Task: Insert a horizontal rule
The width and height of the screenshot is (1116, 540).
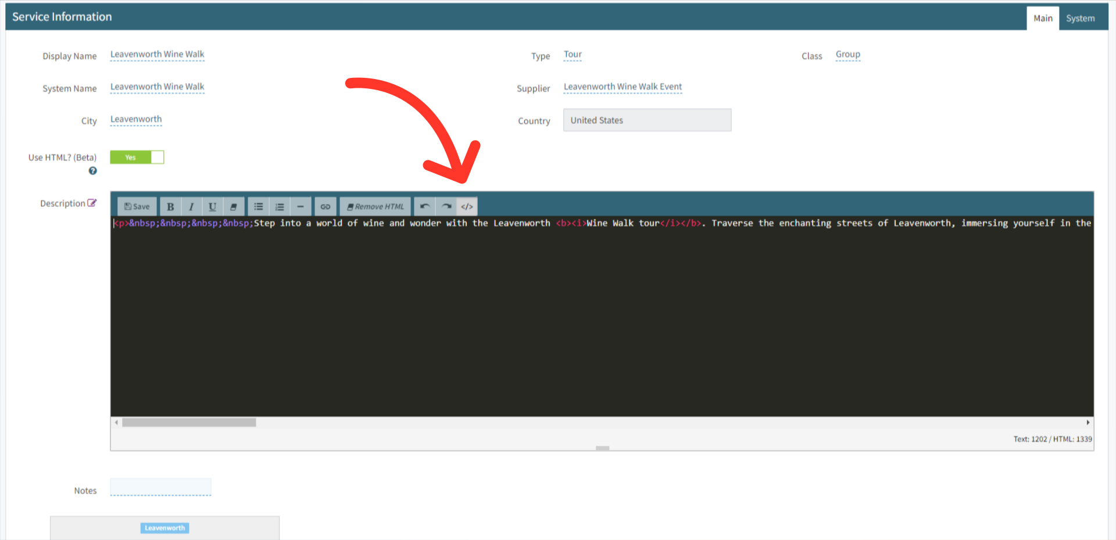Action: pos(301,206)
